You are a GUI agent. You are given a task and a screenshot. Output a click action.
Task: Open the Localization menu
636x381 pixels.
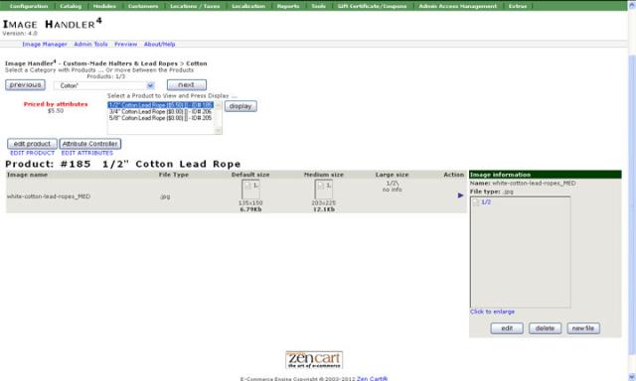click(x=248, y=6)
